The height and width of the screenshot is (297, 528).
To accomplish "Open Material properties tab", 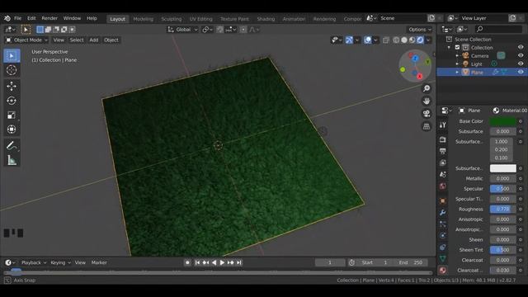I will tap(443, 270).
